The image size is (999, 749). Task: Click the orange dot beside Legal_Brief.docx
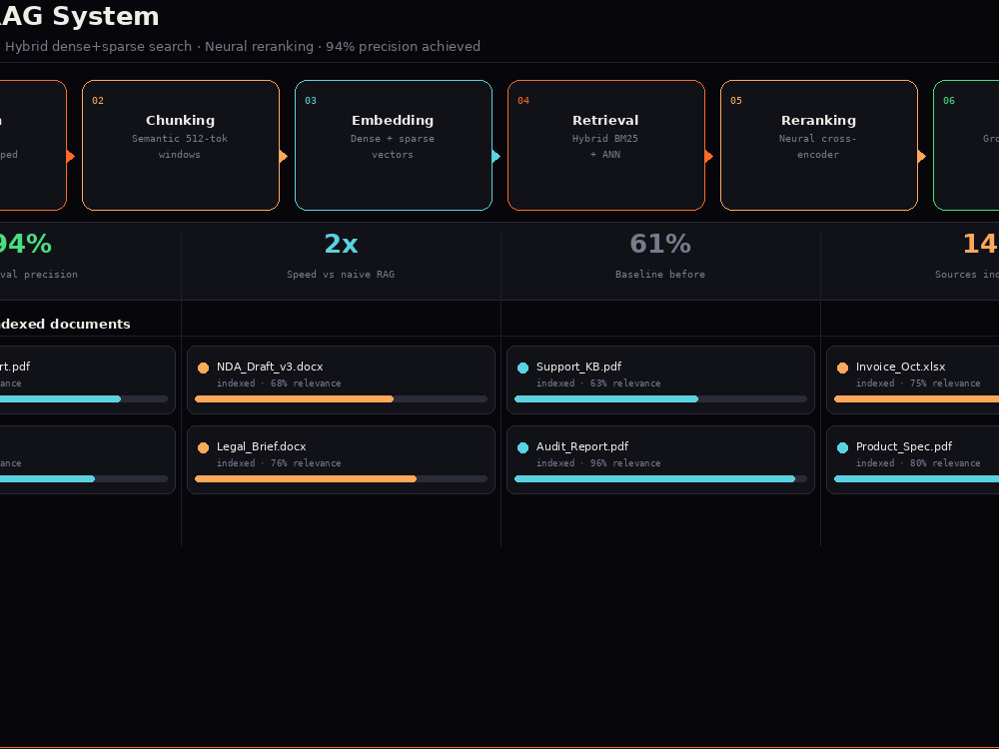tap(203, 447)
